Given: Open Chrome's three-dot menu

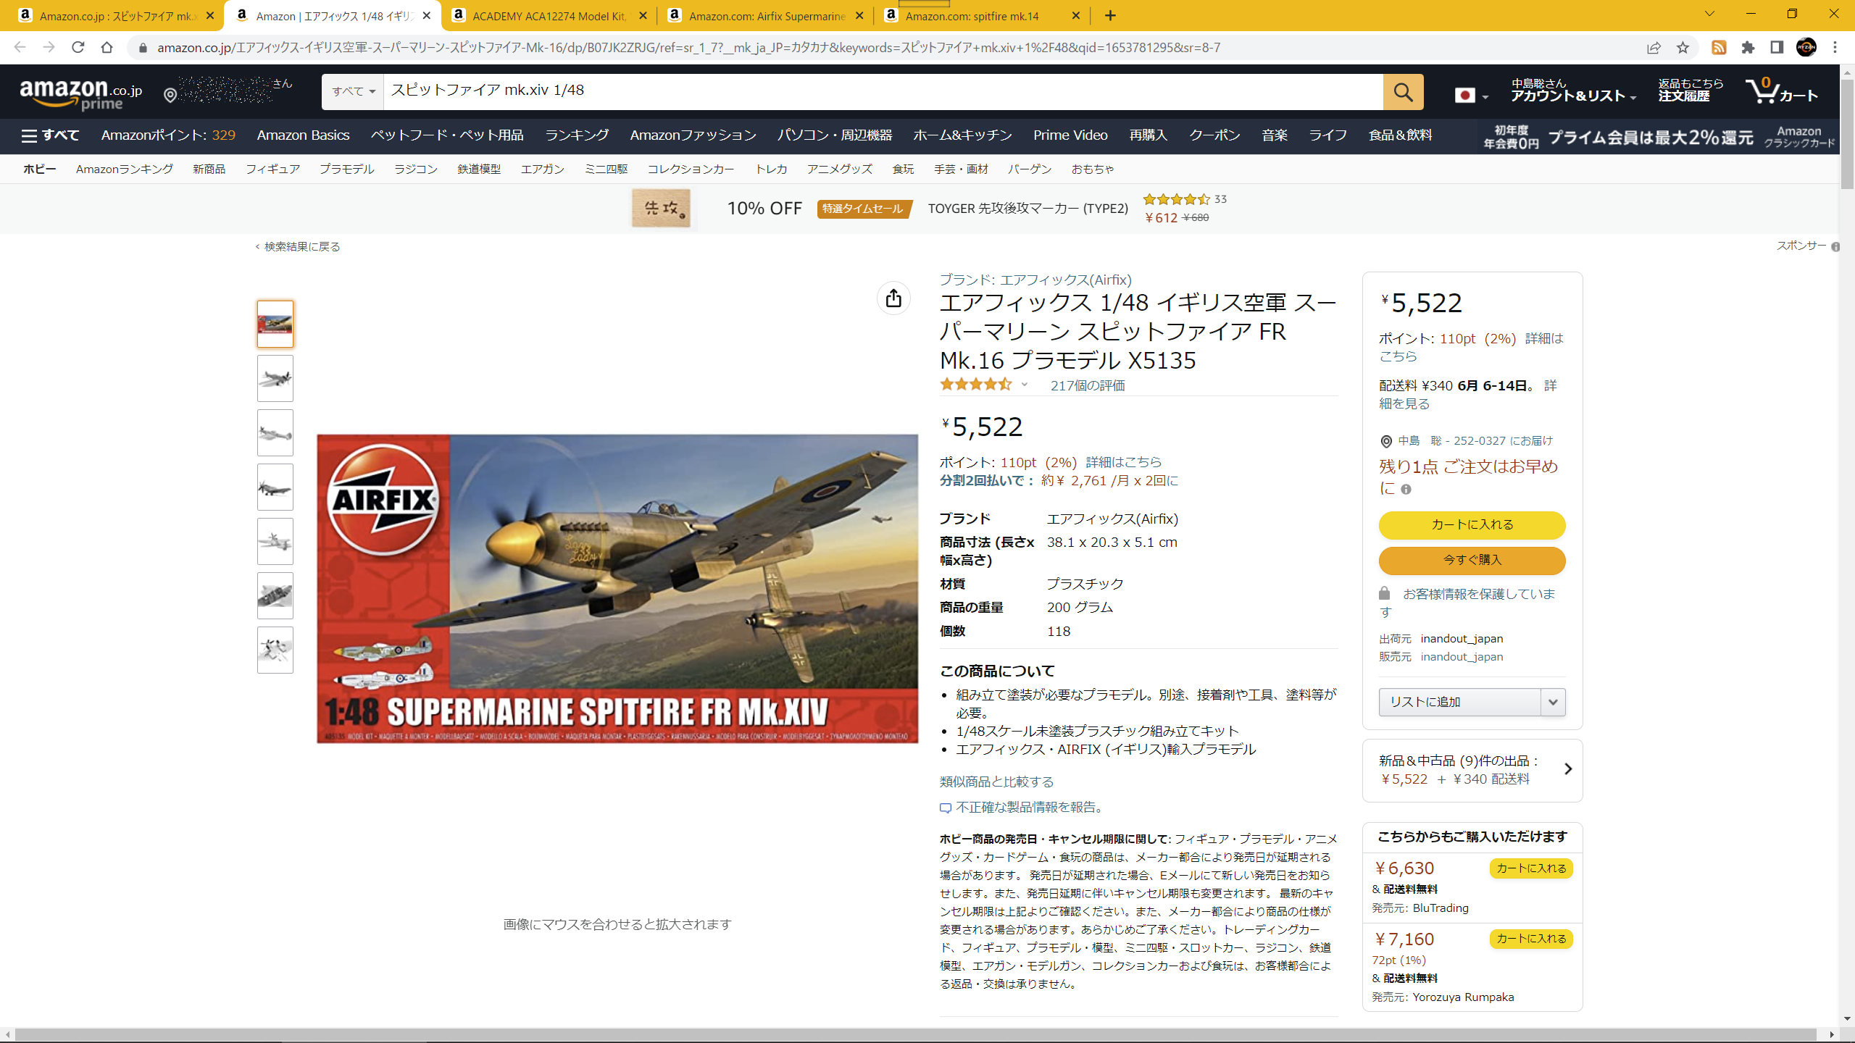Looking at the screenshot, I should [1835, 48].
